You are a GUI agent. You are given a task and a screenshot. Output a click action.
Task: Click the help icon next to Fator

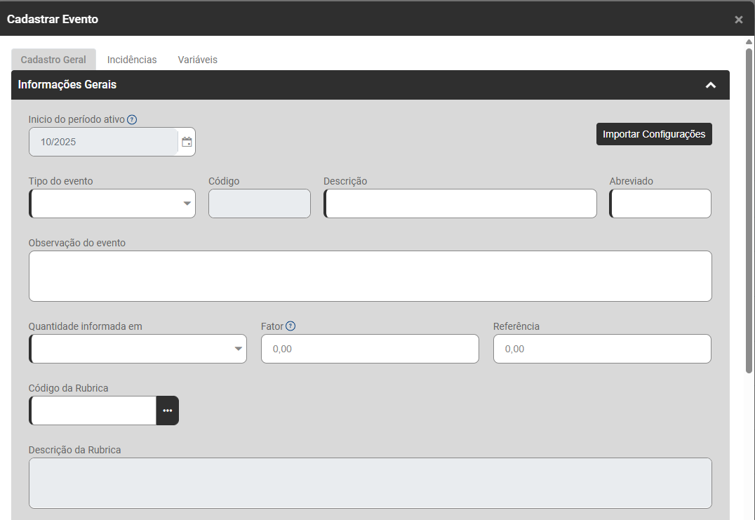pyautogui.click(x=290, y=326)
